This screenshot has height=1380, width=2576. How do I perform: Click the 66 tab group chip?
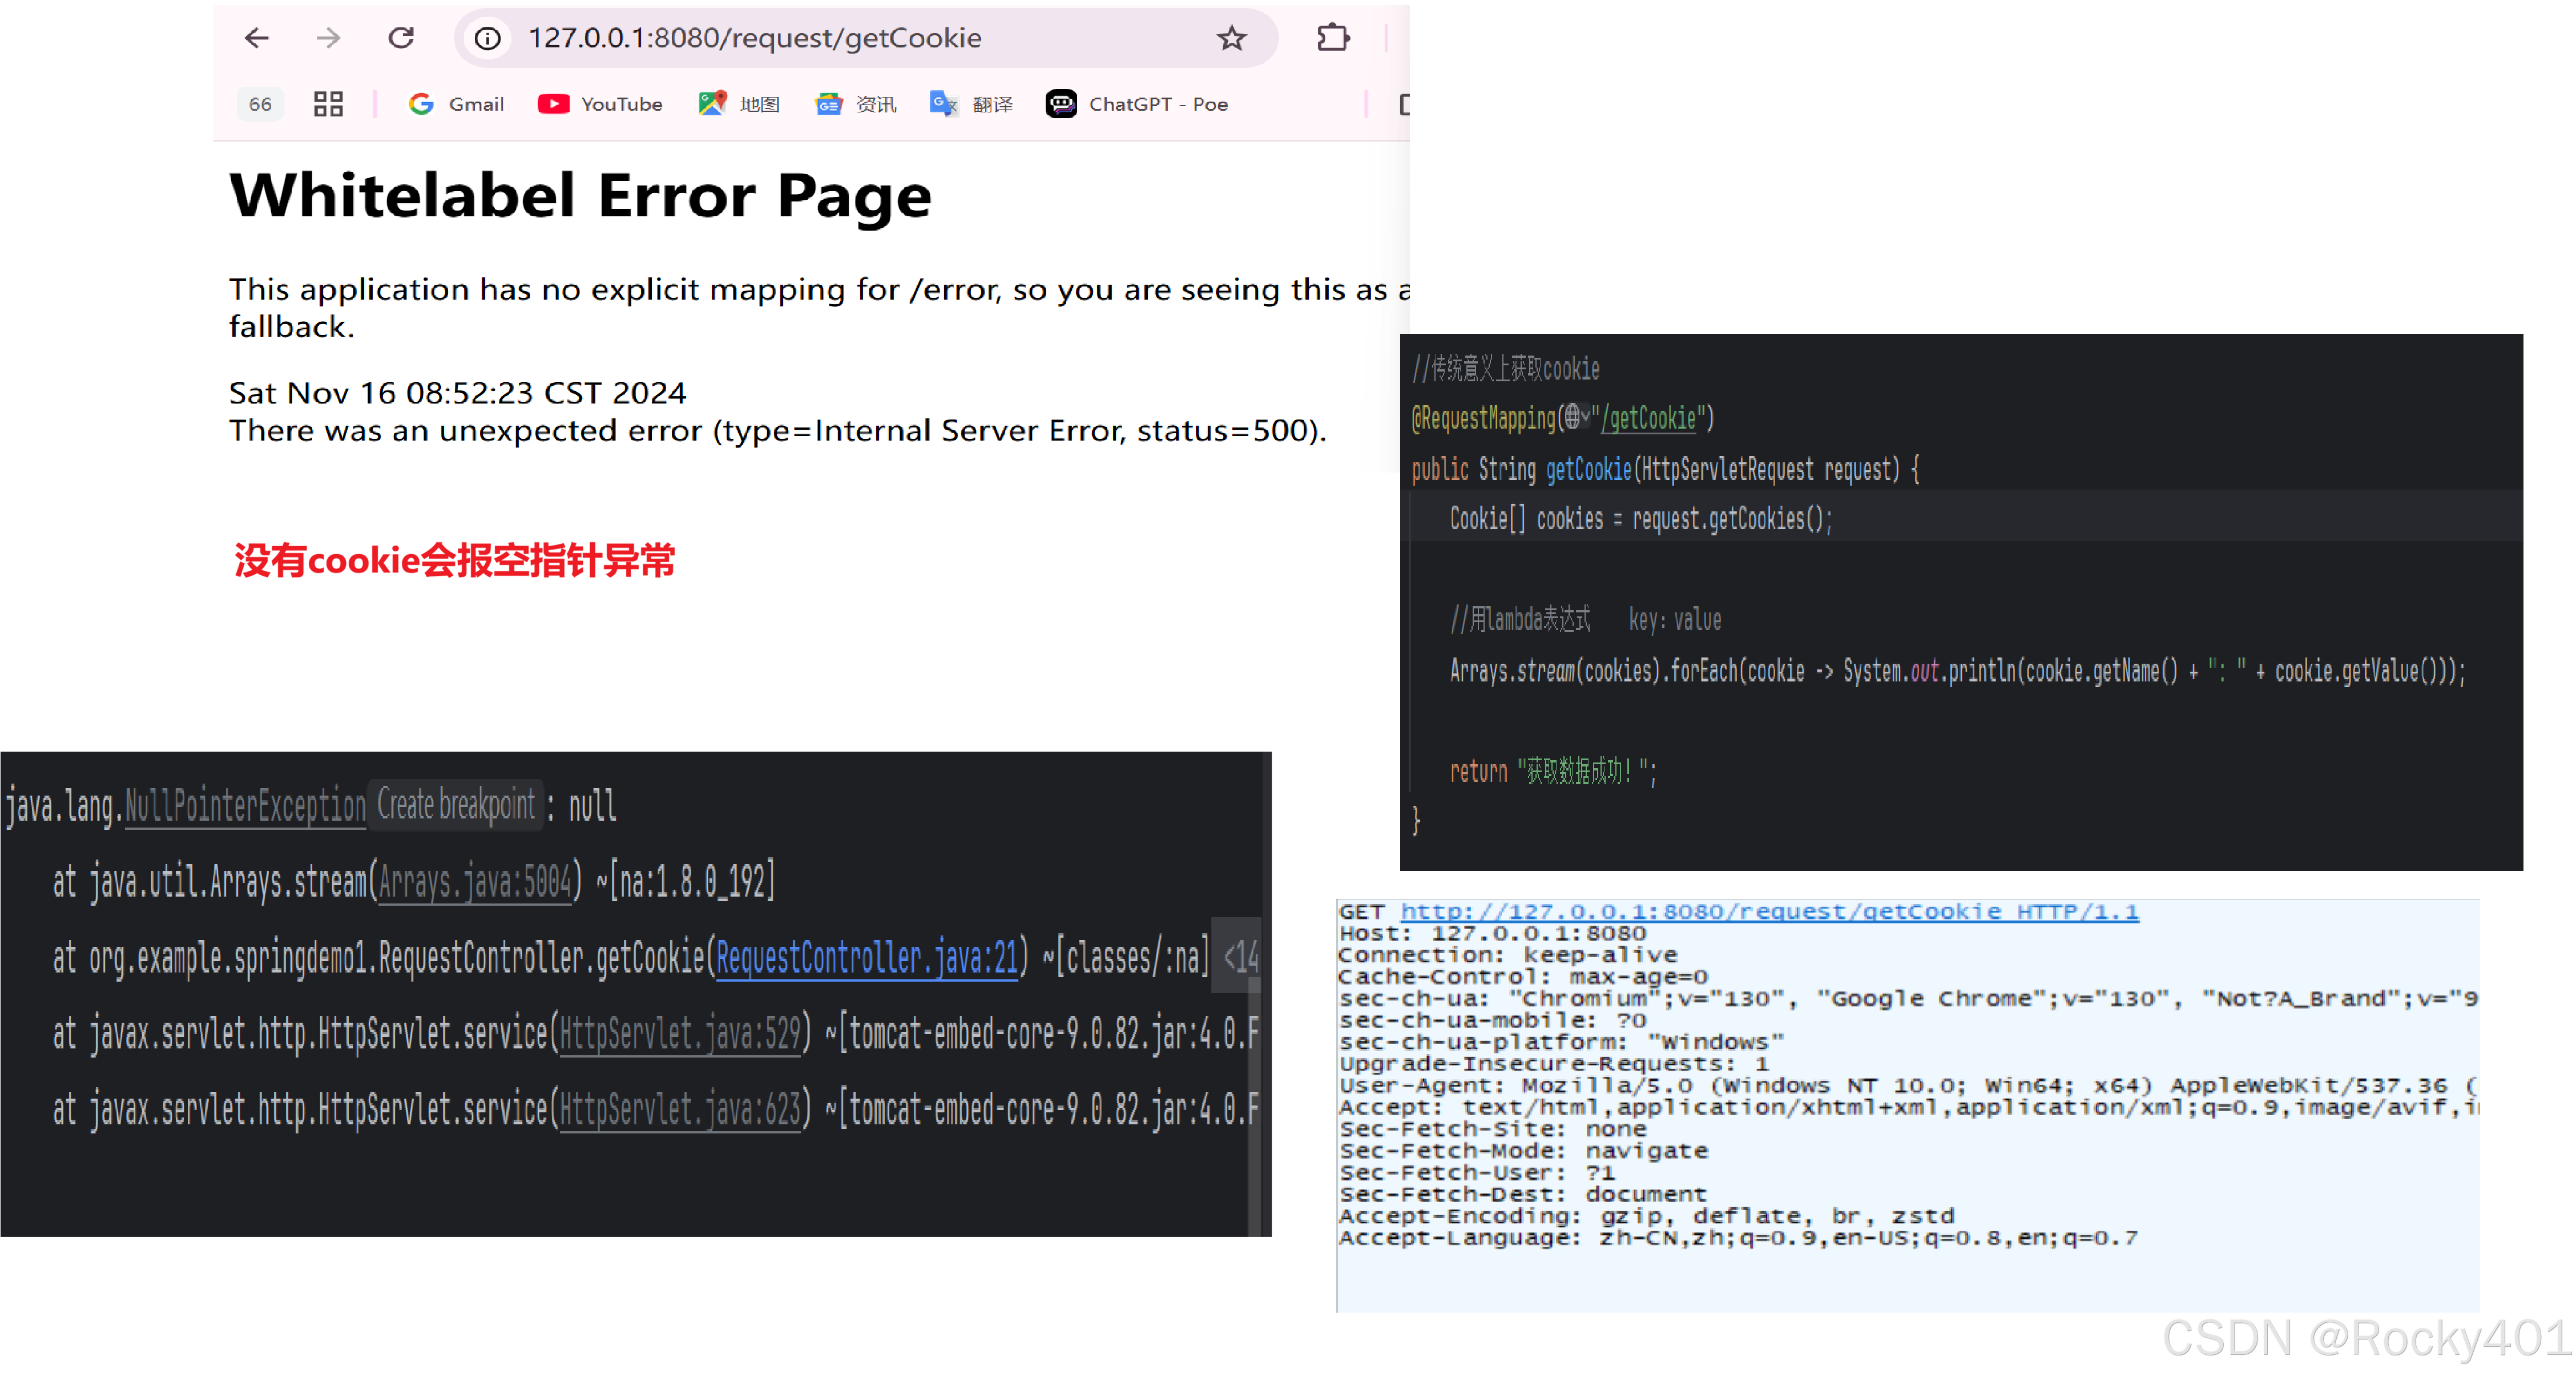[260, 104]
